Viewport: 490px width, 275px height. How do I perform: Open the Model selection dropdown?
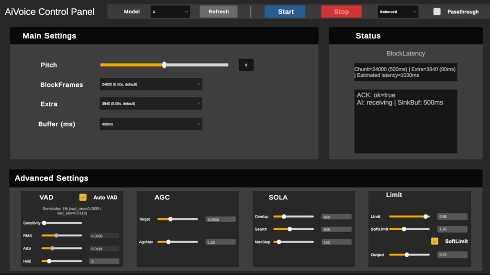170,11
